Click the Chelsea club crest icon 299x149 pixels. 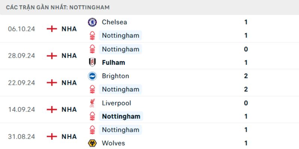tap(92, 22)
